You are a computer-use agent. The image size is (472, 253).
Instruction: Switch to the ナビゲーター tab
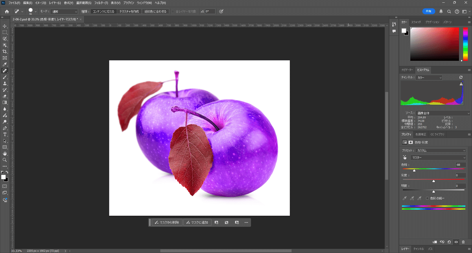point(407,70)
